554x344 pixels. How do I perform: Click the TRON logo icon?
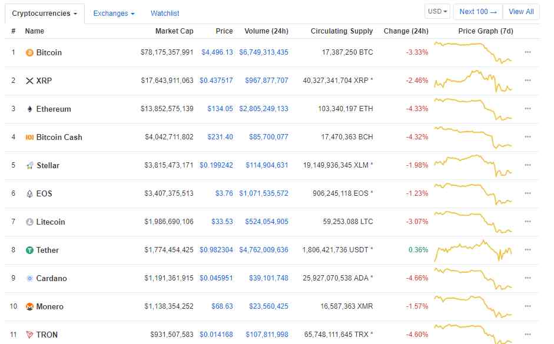(x=29, y=335)
